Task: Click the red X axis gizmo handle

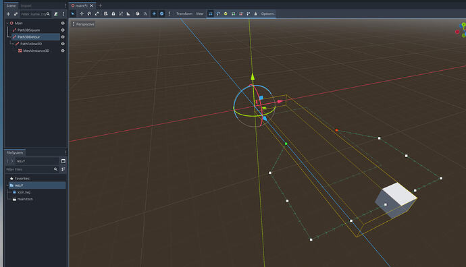Action: (280, 101)
